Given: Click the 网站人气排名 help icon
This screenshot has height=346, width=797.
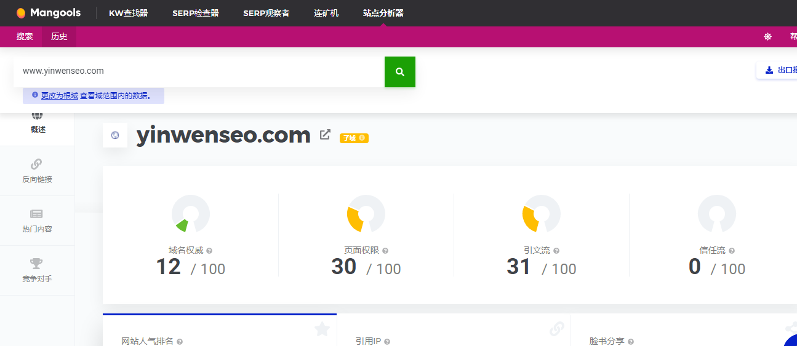Looking at the screenshot, I should click(180, 341).
